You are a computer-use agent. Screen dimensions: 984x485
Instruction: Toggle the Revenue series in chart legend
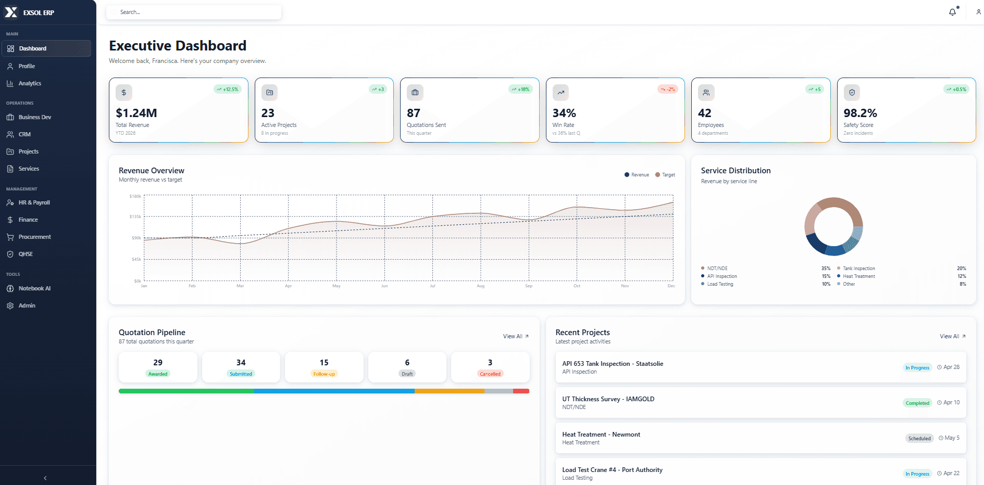tap(637, 175)
